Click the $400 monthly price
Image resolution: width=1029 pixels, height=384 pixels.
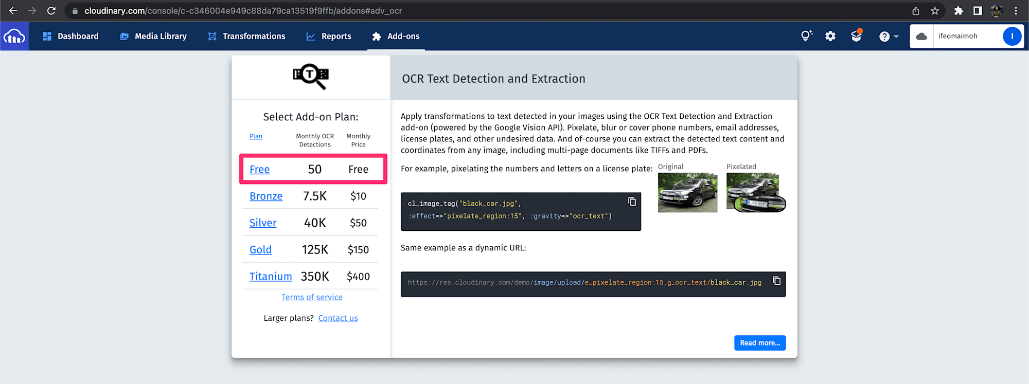coord(358,276)
